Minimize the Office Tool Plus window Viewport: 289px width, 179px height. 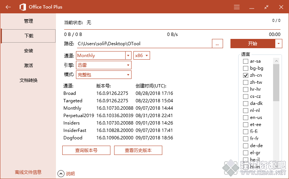click(252, 8)
